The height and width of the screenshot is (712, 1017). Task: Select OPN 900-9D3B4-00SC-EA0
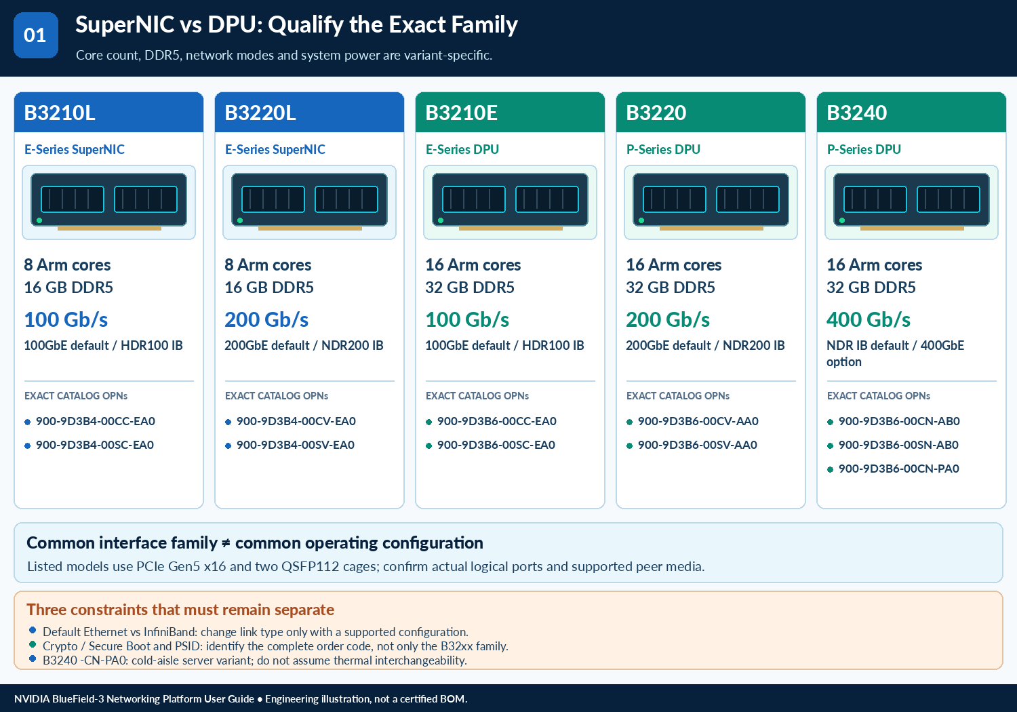coord(95,445)
